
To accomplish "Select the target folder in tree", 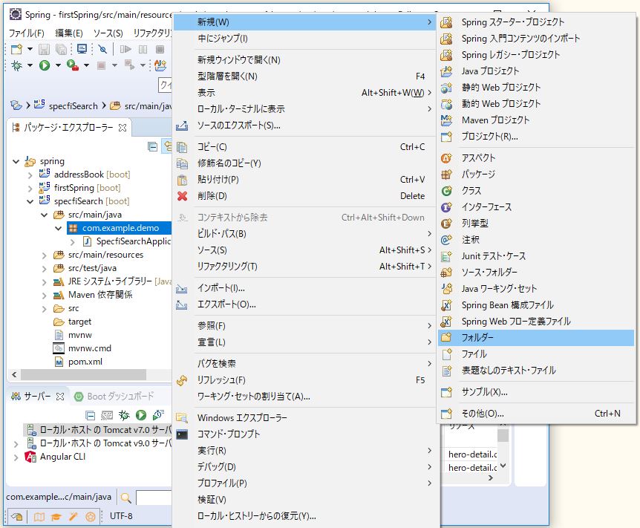I will pyautogui.click(x=72, y=322).
